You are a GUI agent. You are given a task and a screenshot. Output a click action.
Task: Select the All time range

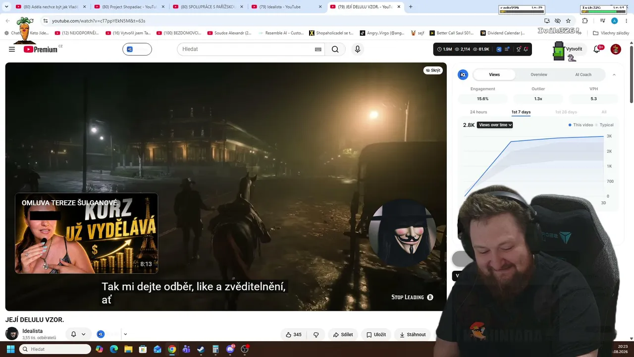click(604, 112)
